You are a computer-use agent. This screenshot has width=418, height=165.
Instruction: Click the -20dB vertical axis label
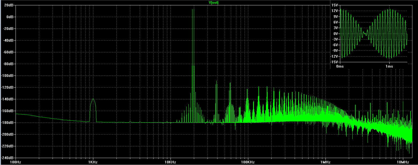coord(9,29)
